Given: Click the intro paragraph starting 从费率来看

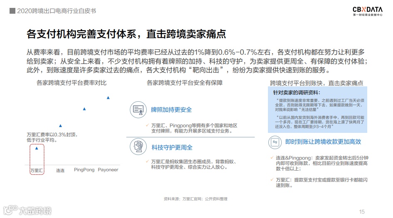Looking at the screenshot, I should tap(197, 61).
